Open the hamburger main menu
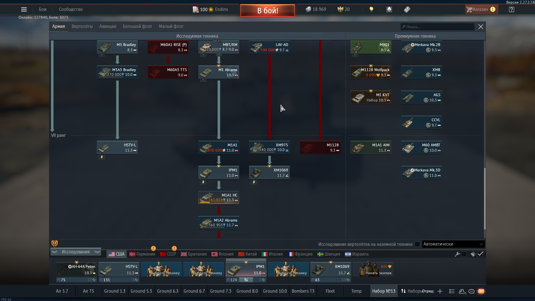535x301 pixels. click(x=24, y=9)
